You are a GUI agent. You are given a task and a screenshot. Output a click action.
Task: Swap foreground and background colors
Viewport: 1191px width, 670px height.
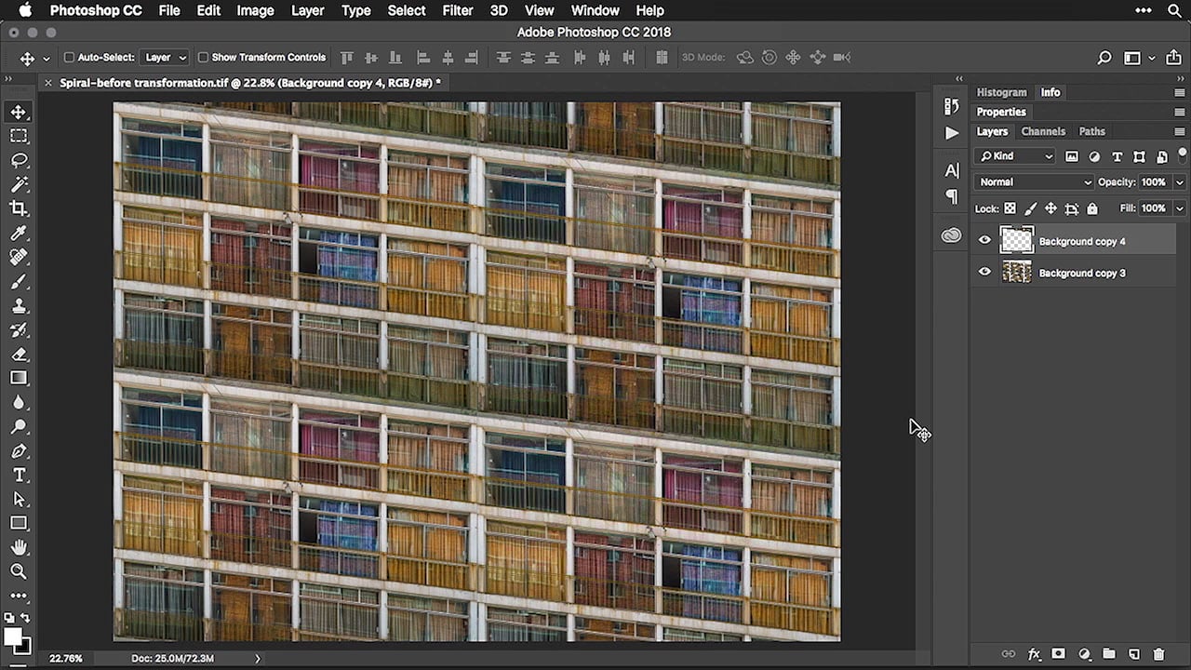click(x=25, y=618)
